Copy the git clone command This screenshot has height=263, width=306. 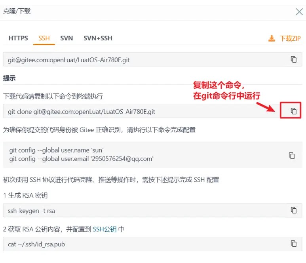point(294,111)
